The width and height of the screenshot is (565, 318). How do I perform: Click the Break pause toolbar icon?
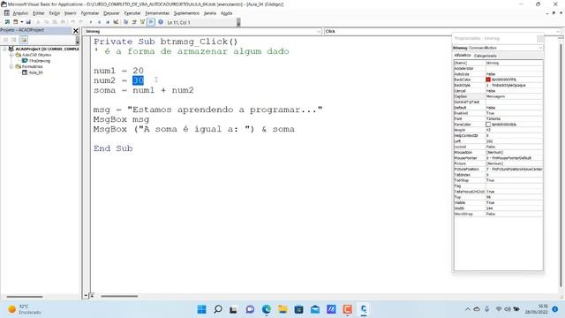click(x=100, y=22)
